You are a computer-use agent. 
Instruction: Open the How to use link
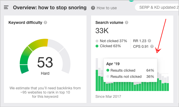(x=107, y=8)
